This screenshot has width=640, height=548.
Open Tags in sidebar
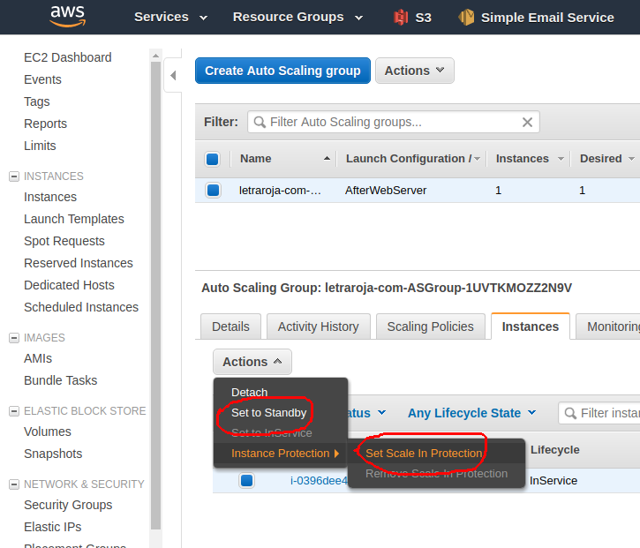coord(37,101)
